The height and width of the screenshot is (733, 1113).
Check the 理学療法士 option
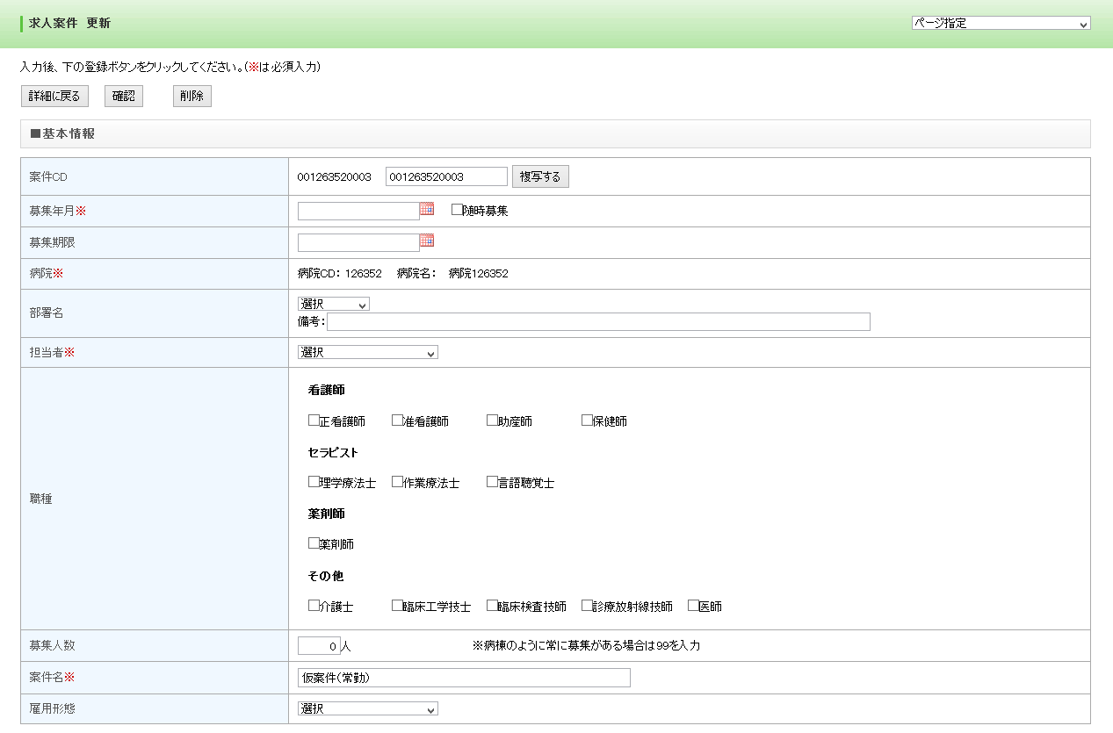pyautogui.click(x=314, y=482)
